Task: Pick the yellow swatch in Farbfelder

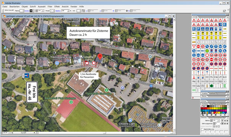Action: [x=215, y=109]
